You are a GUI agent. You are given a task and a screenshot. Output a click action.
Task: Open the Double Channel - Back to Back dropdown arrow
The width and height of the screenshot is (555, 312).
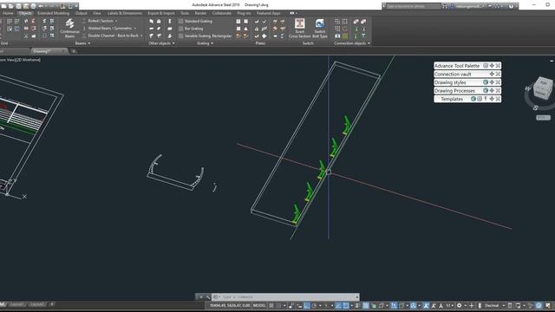point(141,36)
